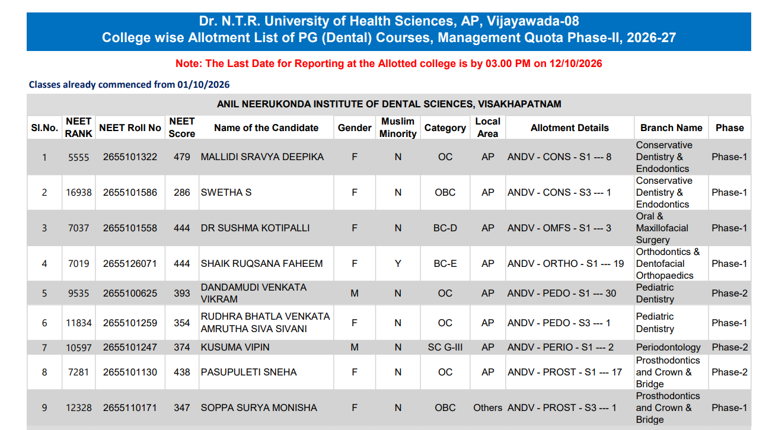769x430 pixels.
Task: Click allotment ANDV - PEDO - S1 --- 30
Action: 561,294
